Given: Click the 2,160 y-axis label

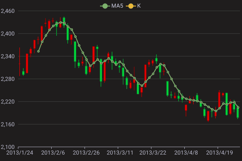Looking at the screenshot, I should point(8,124).
